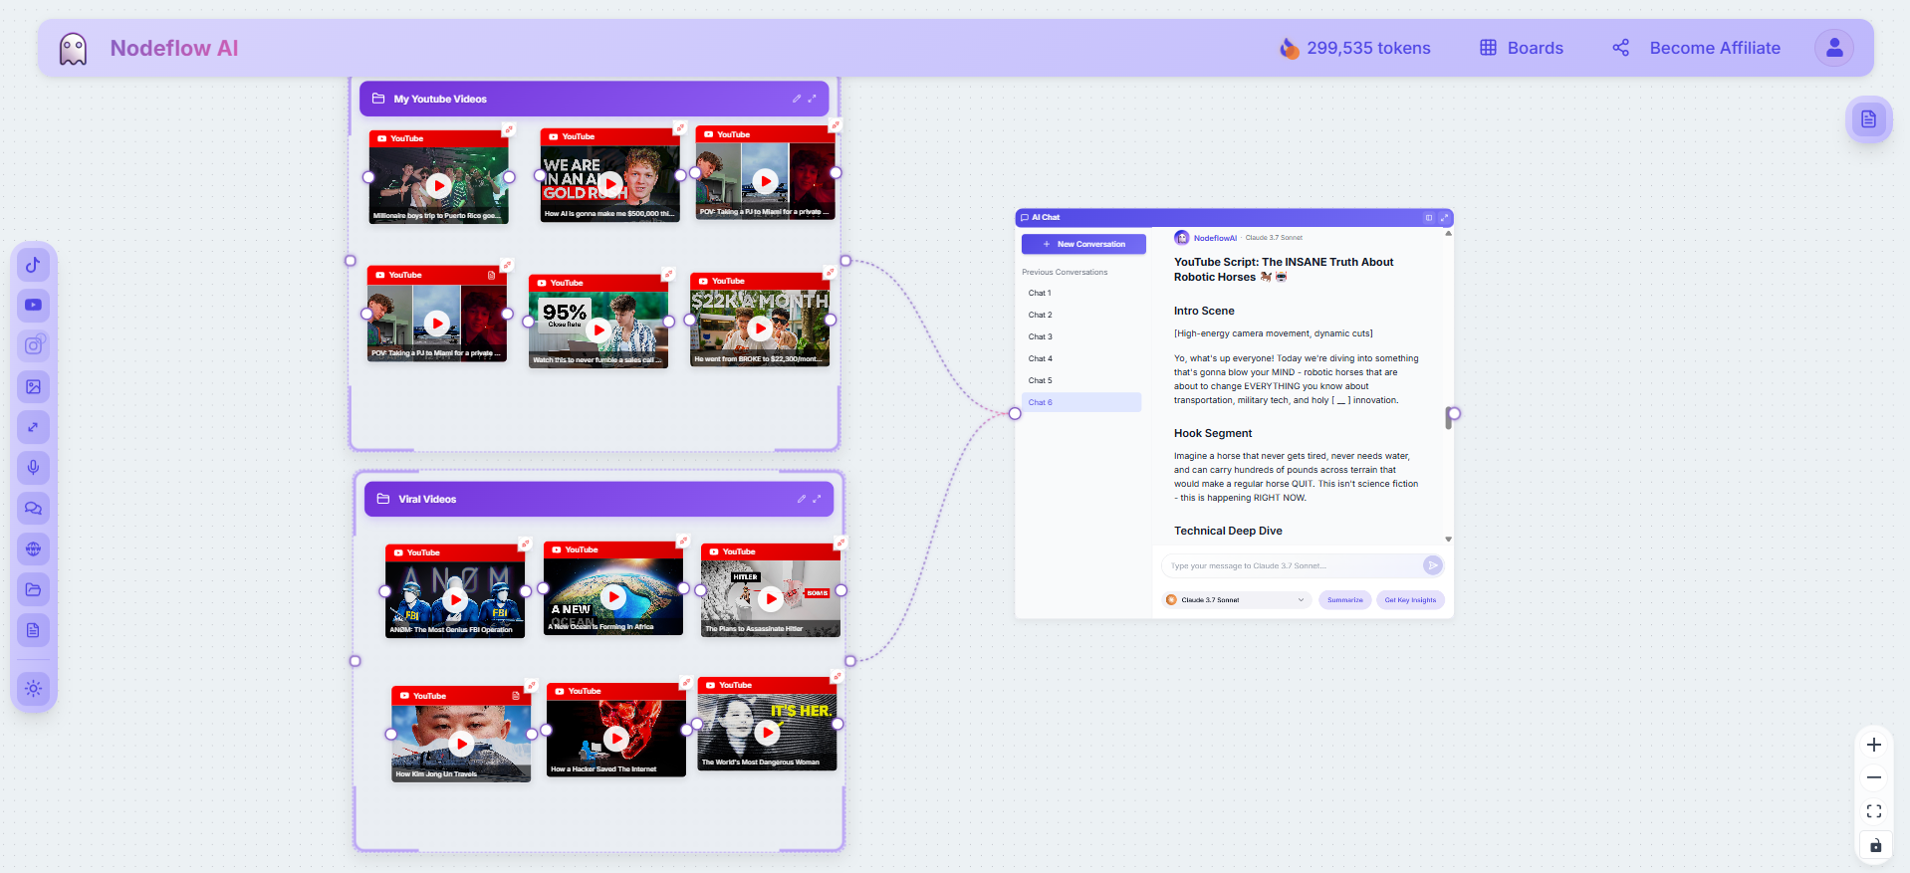Click the microphone icon in left toolbar

(x=33, y=468)
